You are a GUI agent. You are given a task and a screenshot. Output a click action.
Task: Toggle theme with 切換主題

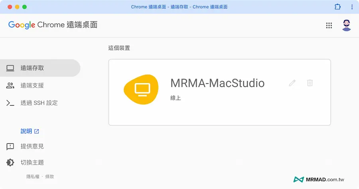tap(32, 162)
